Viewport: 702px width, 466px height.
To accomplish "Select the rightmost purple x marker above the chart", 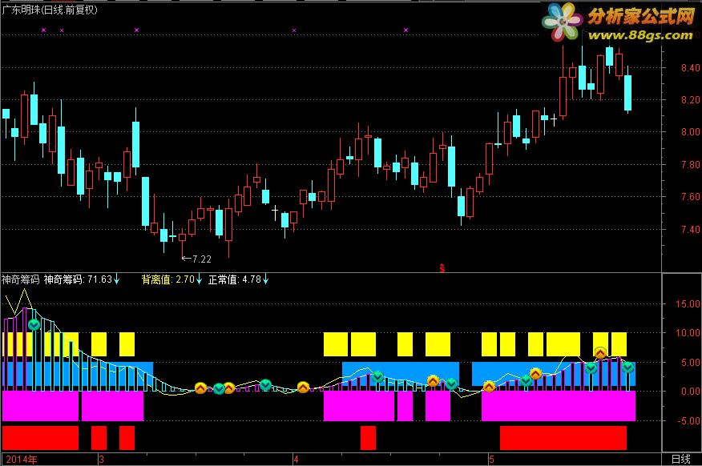I will click(405, 30).
